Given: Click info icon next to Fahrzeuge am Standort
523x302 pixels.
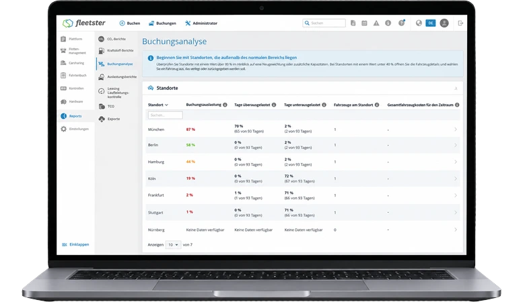Looking at the screenshot, I should point(377,105).
